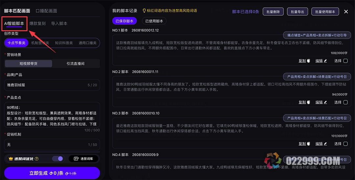This screenshot has height=180, width=355.
Task: Click the NO.2 脚本 body text
Action: pyautogui.click(x=231, y=87)
